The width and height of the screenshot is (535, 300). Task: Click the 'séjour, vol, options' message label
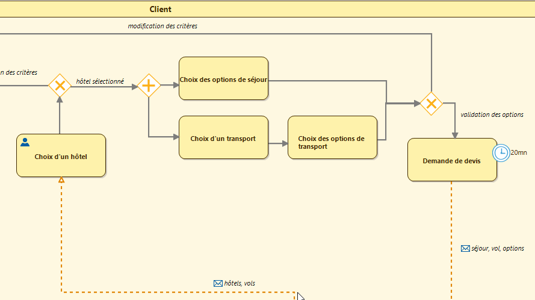(498, 248)
